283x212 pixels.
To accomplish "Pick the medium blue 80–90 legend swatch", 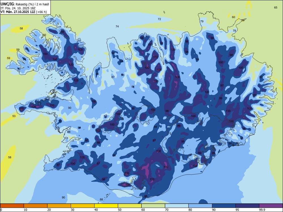I will 200,206.
